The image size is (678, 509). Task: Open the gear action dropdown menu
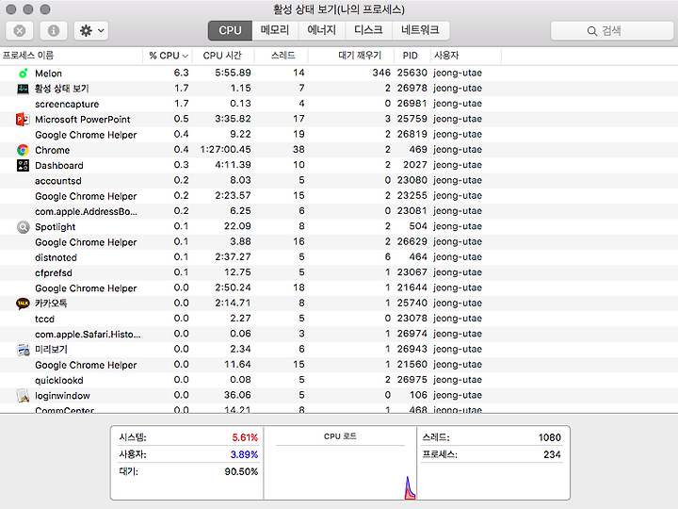click(91, 31)
